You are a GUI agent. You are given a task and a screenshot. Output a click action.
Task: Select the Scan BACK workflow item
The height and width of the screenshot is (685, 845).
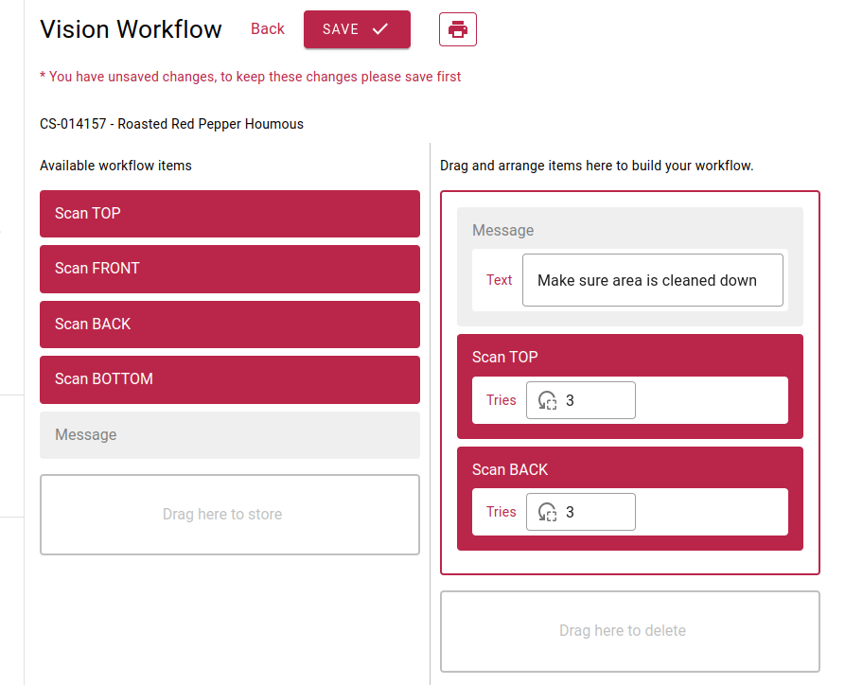pos(229,324)
